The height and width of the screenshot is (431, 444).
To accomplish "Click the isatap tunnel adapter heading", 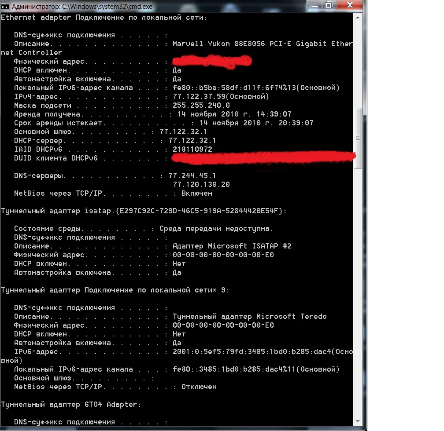I will [144, 211].
